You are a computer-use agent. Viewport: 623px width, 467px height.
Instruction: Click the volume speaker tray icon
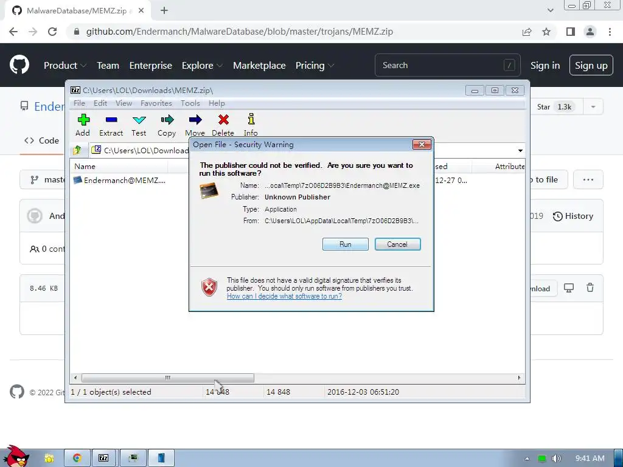click(556, 458)
